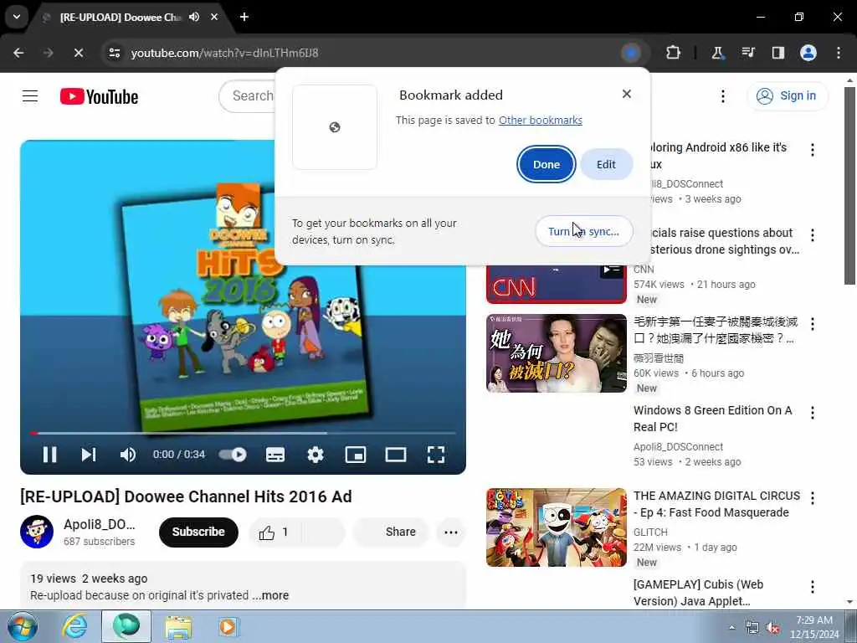Confirm bookmark with Done button
Viewport: 857px width, 643px height.
pyautogui.click(x=546, y=164)
